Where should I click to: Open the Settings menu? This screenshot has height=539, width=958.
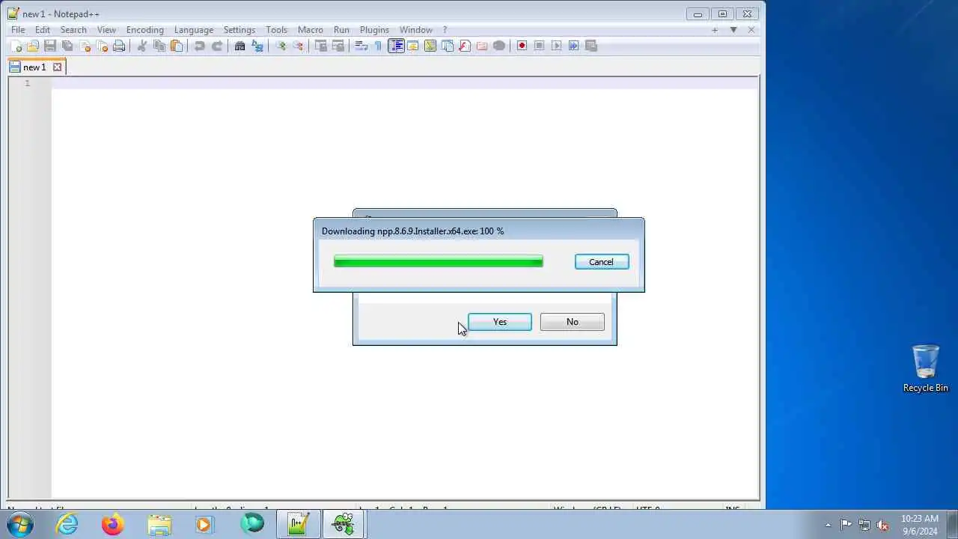click(239, 30)
